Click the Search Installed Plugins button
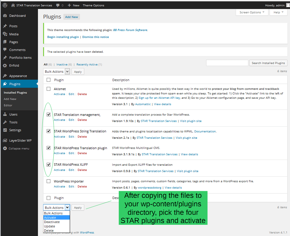 pyautogui.click(x=268, y=63)
